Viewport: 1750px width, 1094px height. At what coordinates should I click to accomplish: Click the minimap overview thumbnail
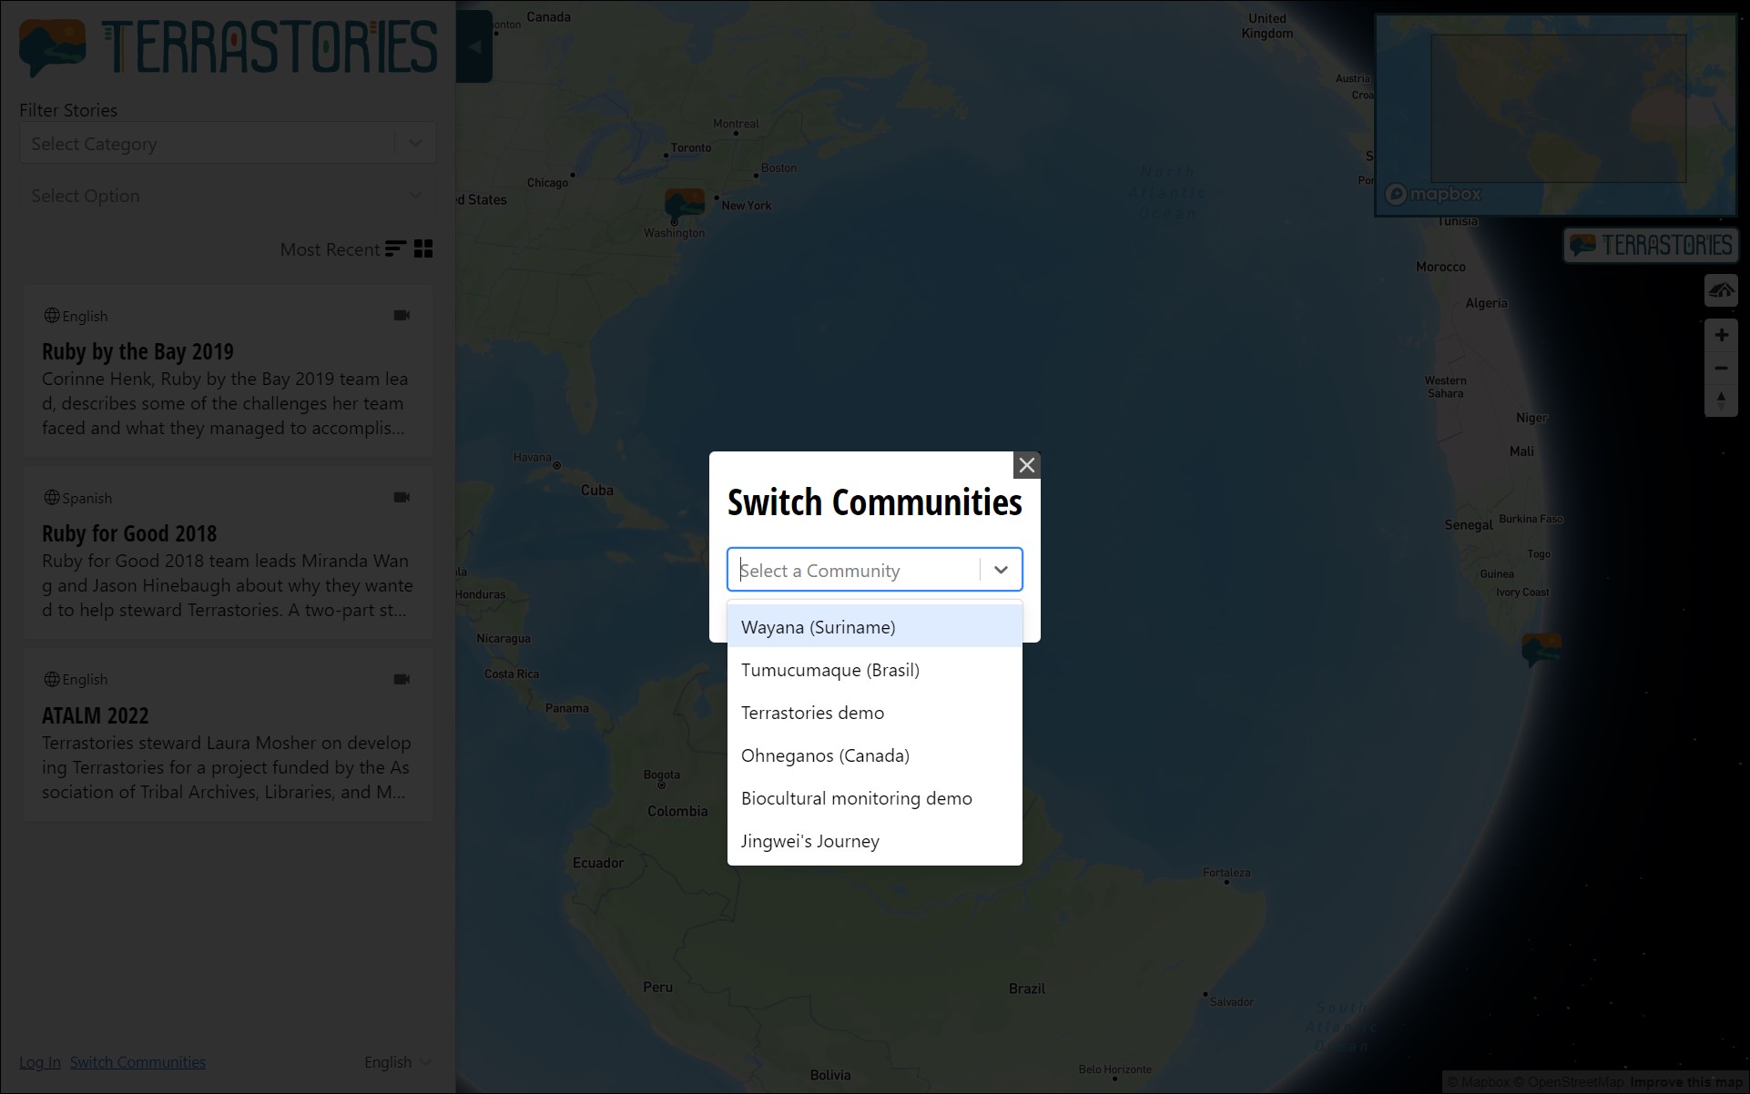pos(1556,114)
